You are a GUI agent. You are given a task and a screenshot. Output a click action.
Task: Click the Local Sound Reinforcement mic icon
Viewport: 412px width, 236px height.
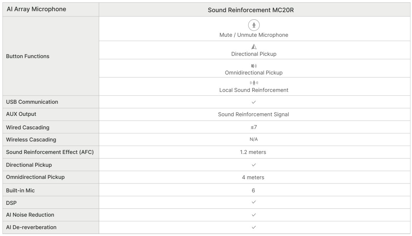(x=254, y=83)
